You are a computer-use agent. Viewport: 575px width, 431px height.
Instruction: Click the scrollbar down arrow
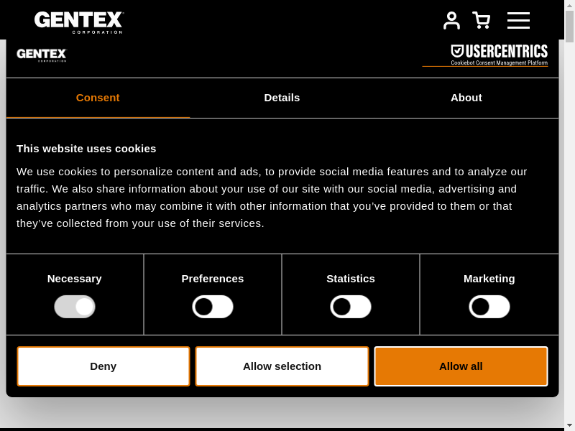click(569, 425)
